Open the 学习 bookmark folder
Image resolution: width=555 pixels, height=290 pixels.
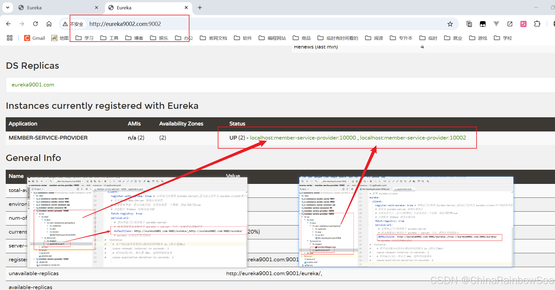(x=84, y=38)
